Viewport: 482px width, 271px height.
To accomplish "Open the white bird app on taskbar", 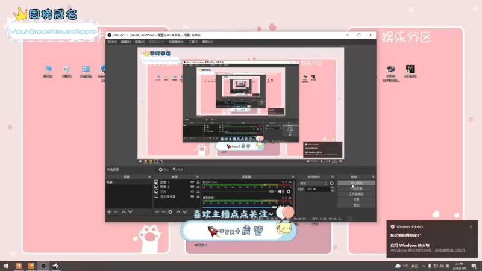I will (55, 266).
